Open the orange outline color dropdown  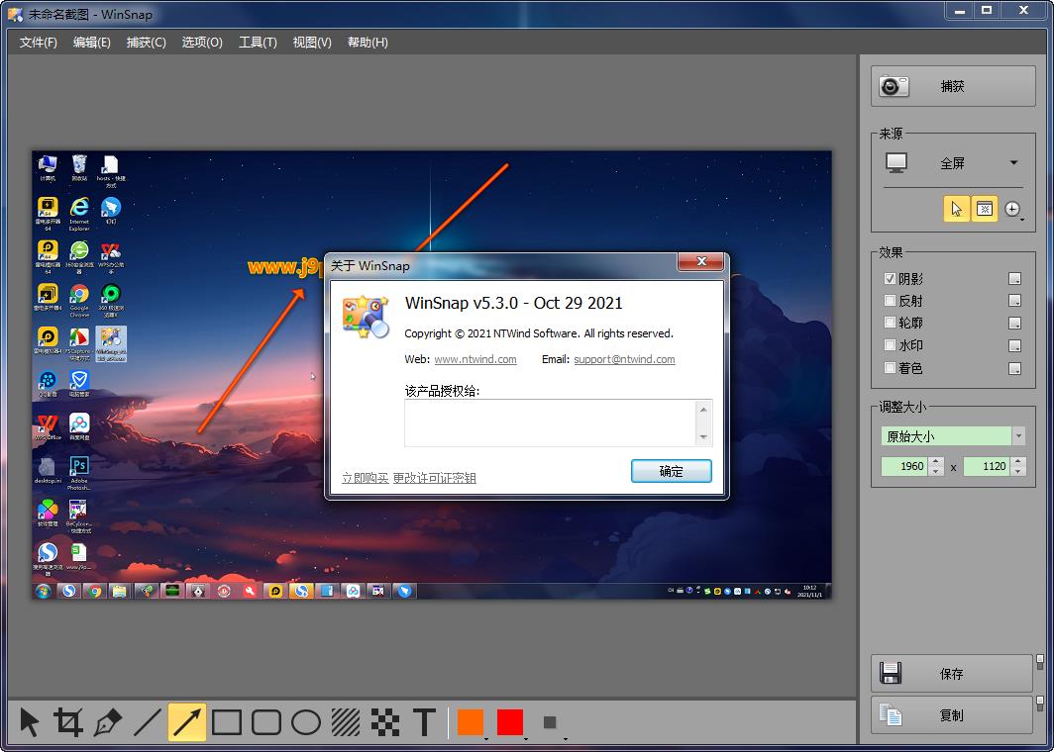coord(485,738)
